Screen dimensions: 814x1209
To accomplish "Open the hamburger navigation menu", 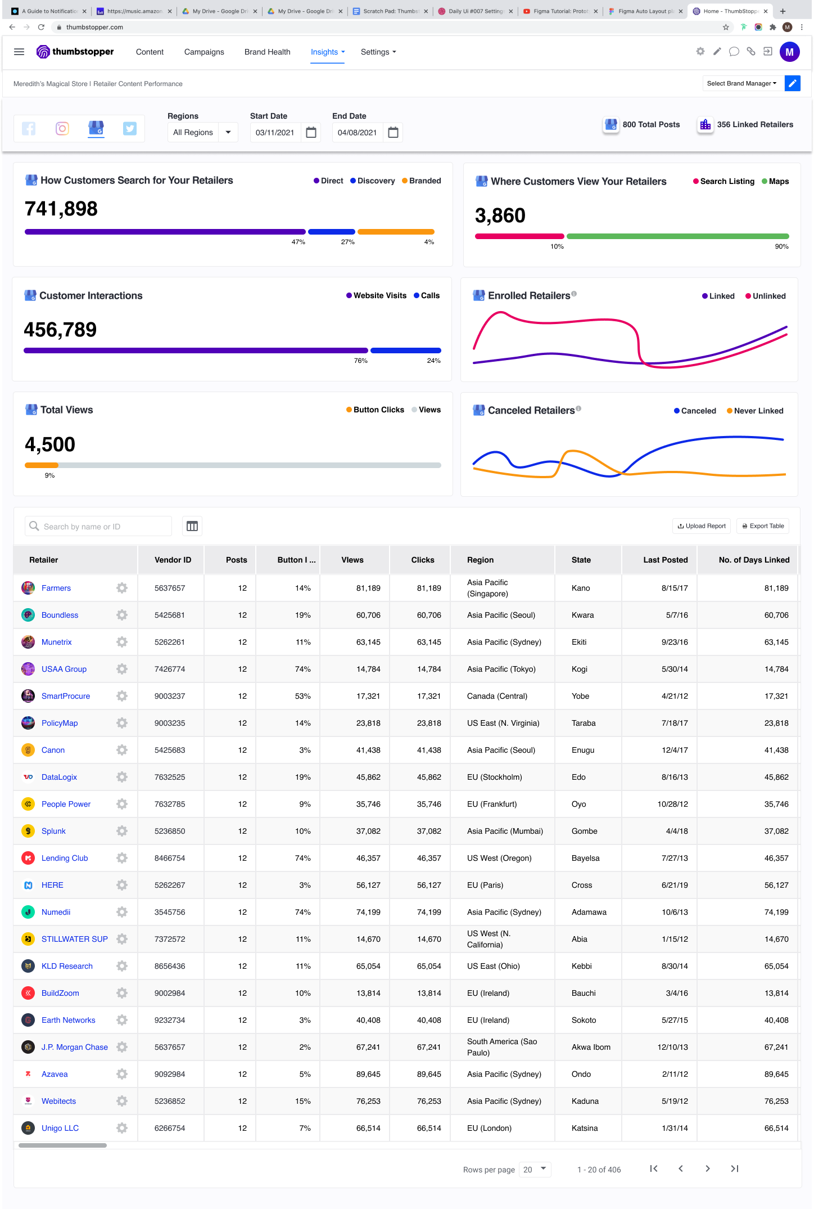I will (x=19, y=52).
